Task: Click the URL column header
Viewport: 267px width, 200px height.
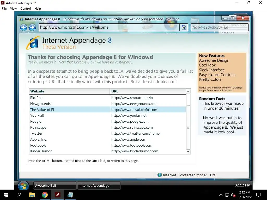Action: point(148,91)
